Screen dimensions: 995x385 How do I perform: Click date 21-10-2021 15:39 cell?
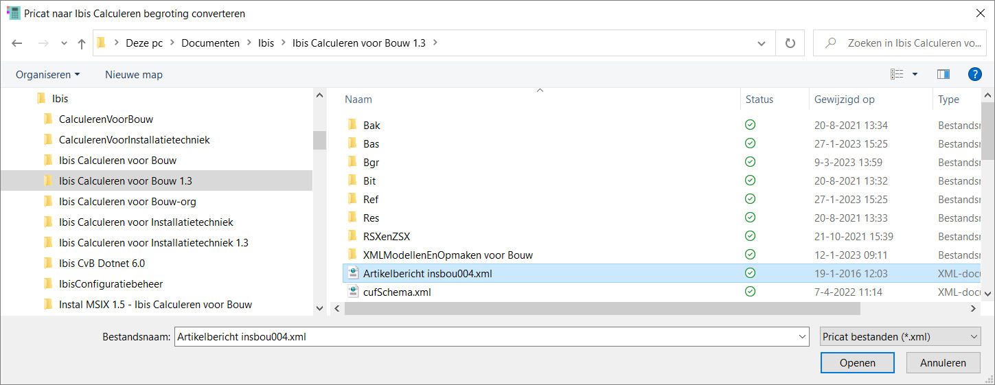click(854, 237)
